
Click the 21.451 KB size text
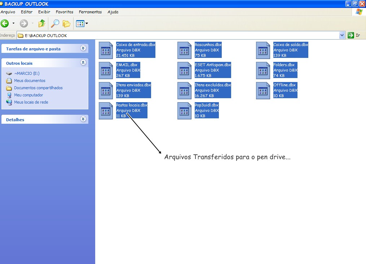click(125, 55)
